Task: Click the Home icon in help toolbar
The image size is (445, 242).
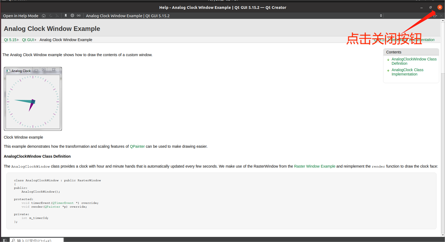Action: click(x=44, y=16)
